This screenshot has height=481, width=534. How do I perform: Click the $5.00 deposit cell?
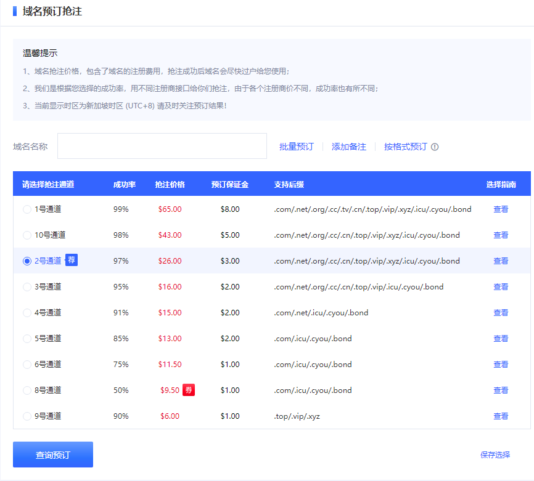pyautogui.click(x=230, y=235)
